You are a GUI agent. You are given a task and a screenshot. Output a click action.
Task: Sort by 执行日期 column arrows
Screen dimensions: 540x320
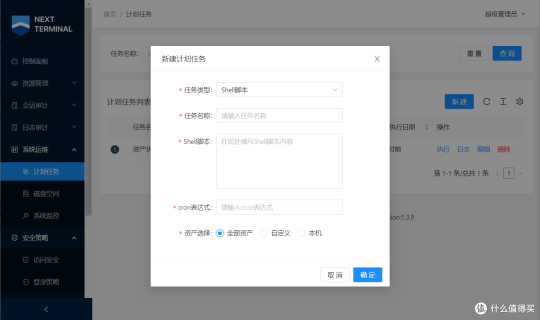tap(426, 127)
